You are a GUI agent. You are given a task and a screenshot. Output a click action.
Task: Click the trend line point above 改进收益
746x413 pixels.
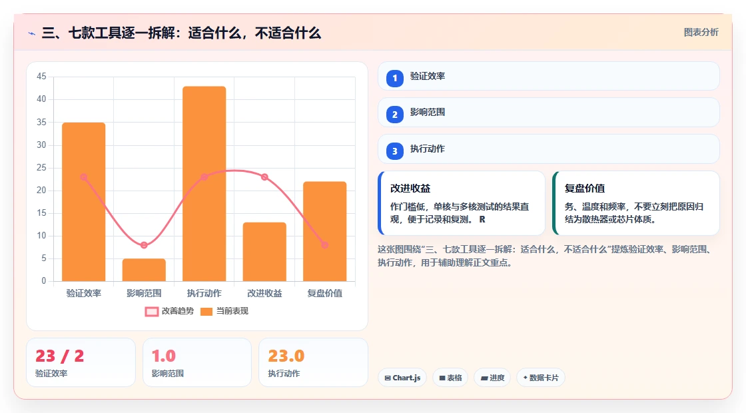click(264, 177)
